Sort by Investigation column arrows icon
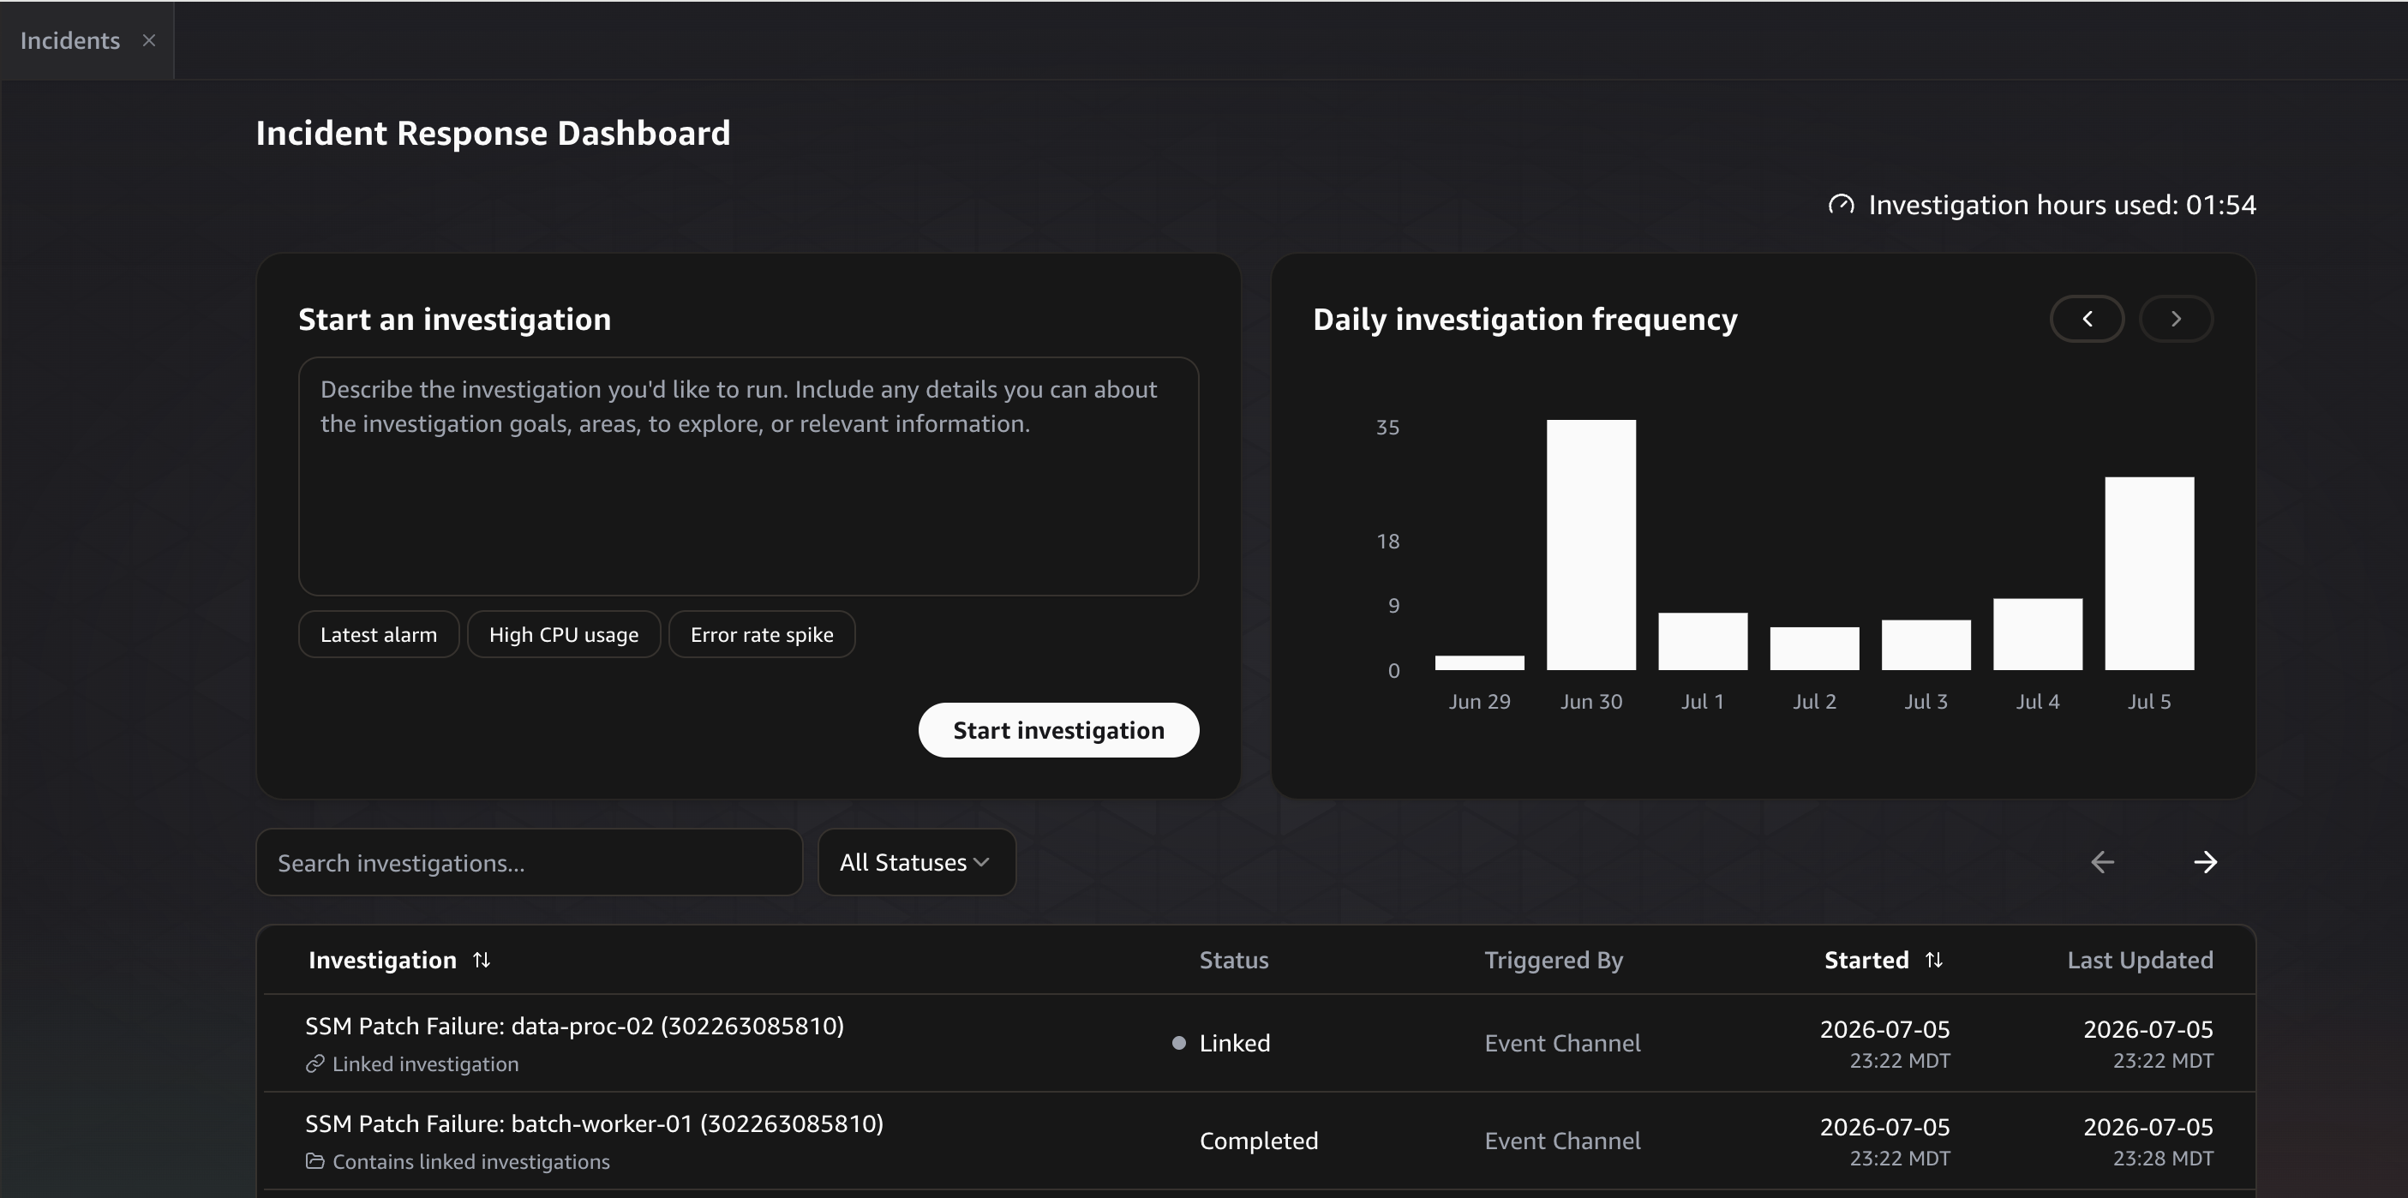The image size is (2408, 1198). 482,960
